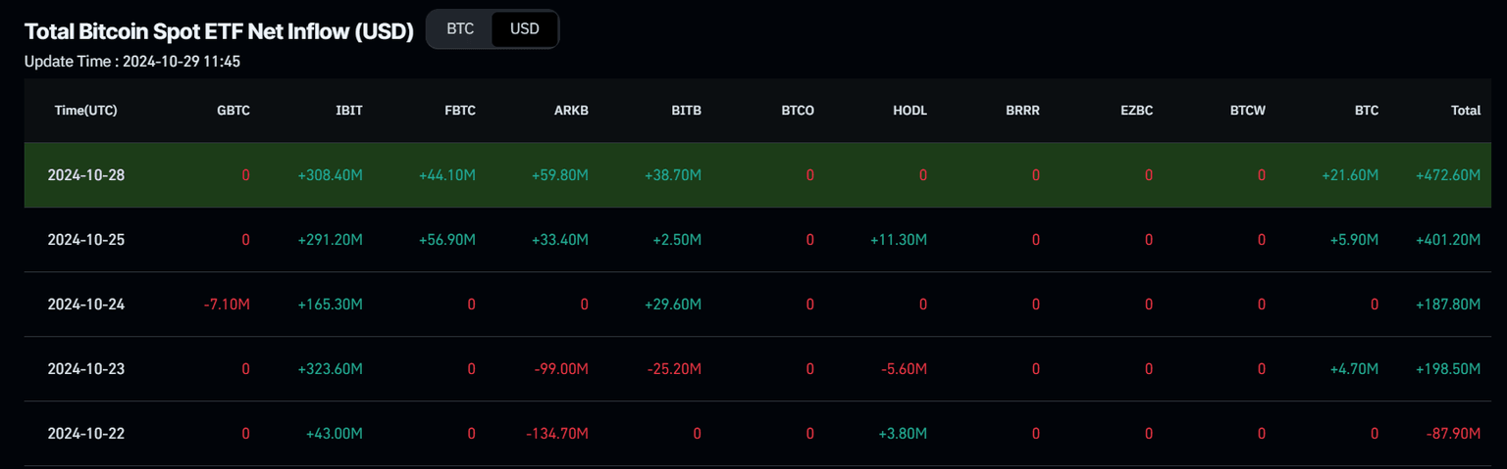
Task: Click the -134.70M ARKB outflow cell
Action: pyautogui.click(x=557, y=434)
